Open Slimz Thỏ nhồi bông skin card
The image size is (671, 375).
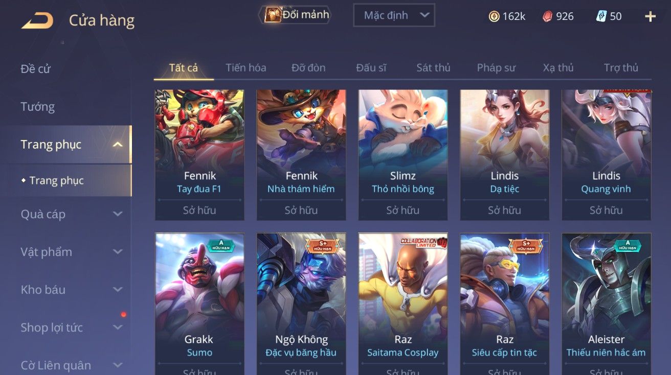click(403, 155)
